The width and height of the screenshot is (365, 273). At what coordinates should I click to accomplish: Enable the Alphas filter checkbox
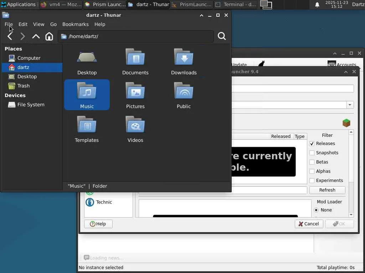coord(312,171)
